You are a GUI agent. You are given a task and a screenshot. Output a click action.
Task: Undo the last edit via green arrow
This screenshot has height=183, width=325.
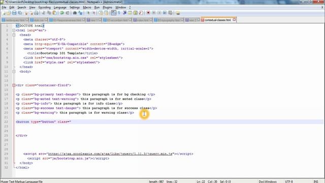pyautogui.click(x=62, y=13)
